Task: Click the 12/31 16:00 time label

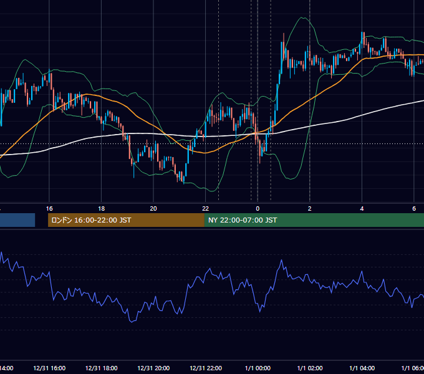Action: point(49,368)
